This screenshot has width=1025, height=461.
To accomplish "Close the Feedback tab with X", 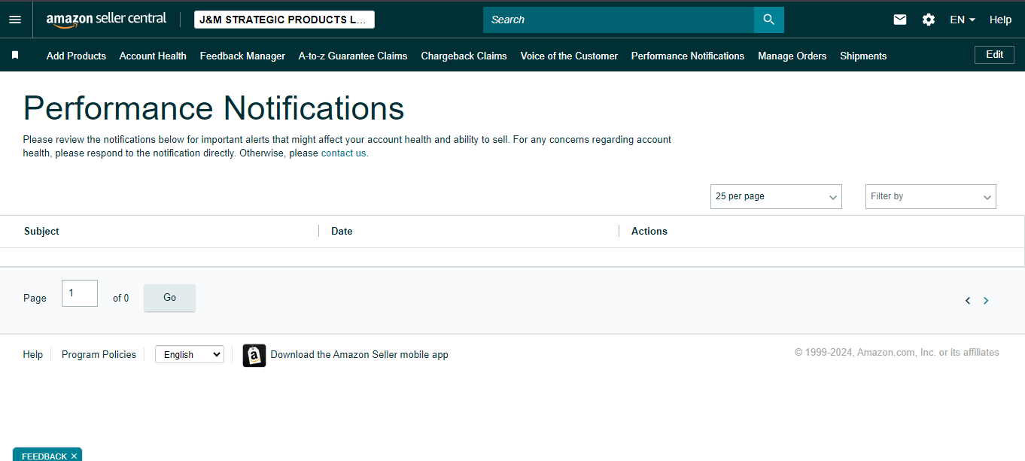I will (74, 456).
